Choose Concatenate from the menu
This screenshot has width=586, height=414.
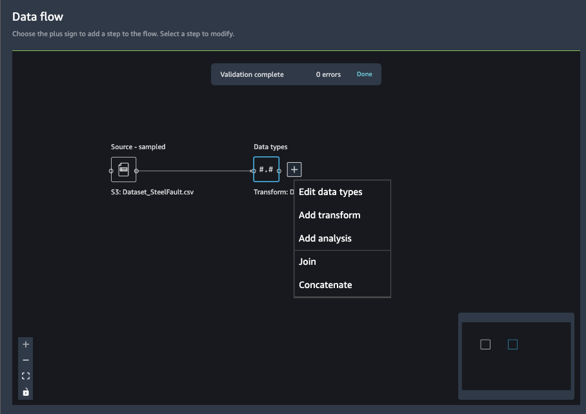pos(342,285)
